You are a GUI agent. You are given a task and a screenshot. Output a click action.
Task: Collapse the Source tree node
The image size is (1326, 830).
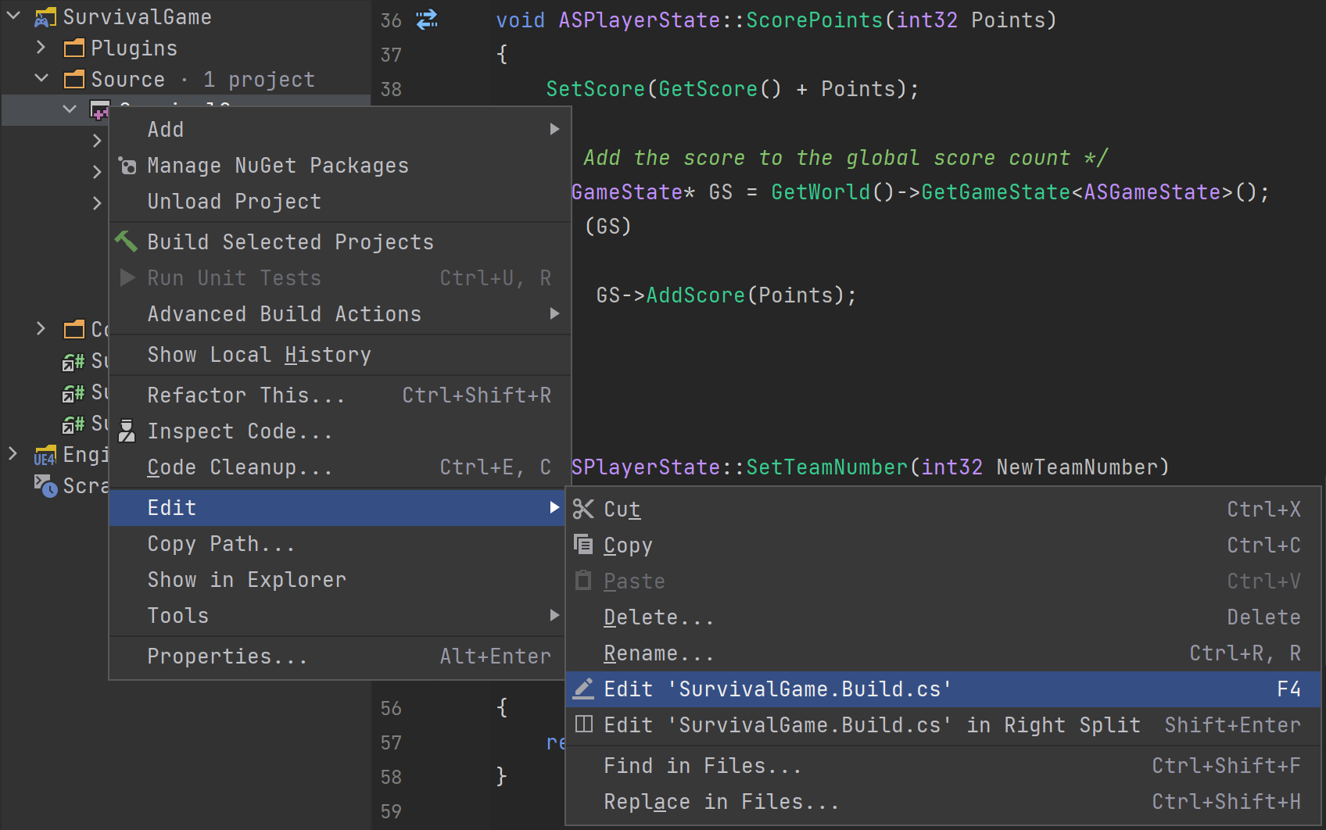(x=41, y=78)
